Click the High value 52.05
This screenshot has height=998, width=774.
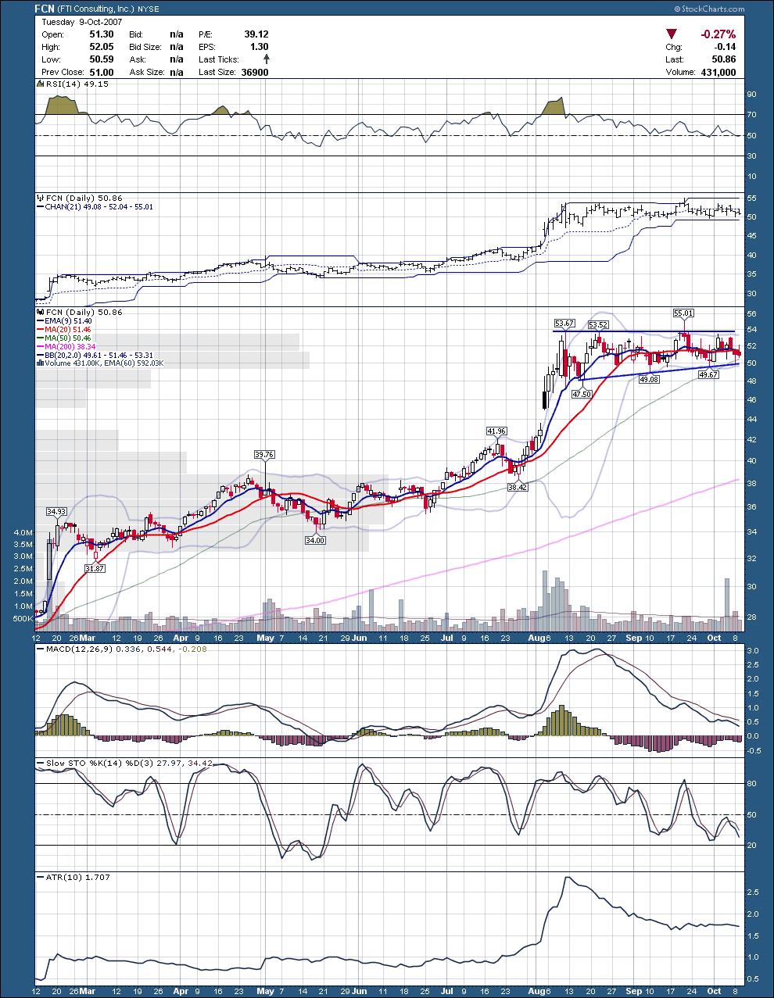[x=103, y=47]
